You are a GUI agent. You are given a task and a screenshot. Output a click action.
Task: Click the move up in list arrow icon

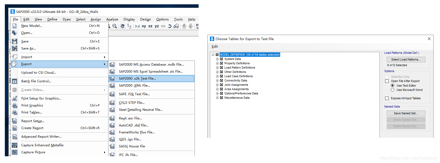pos(184,26)
